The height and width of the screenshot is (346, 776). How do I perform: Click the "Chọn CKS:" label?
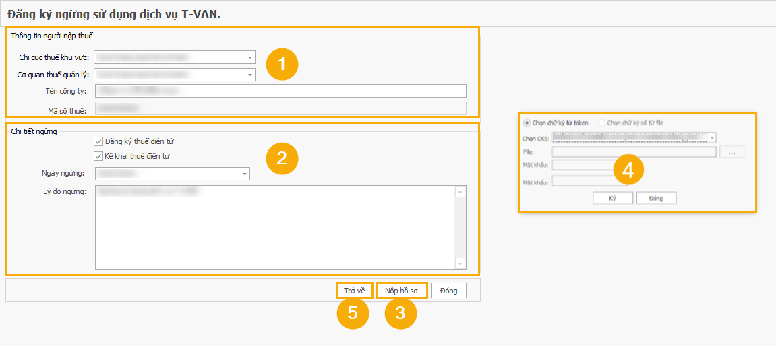(535, 138)
